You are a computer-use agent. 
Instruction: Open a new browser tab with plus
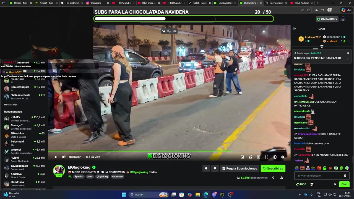click(317, 3)
